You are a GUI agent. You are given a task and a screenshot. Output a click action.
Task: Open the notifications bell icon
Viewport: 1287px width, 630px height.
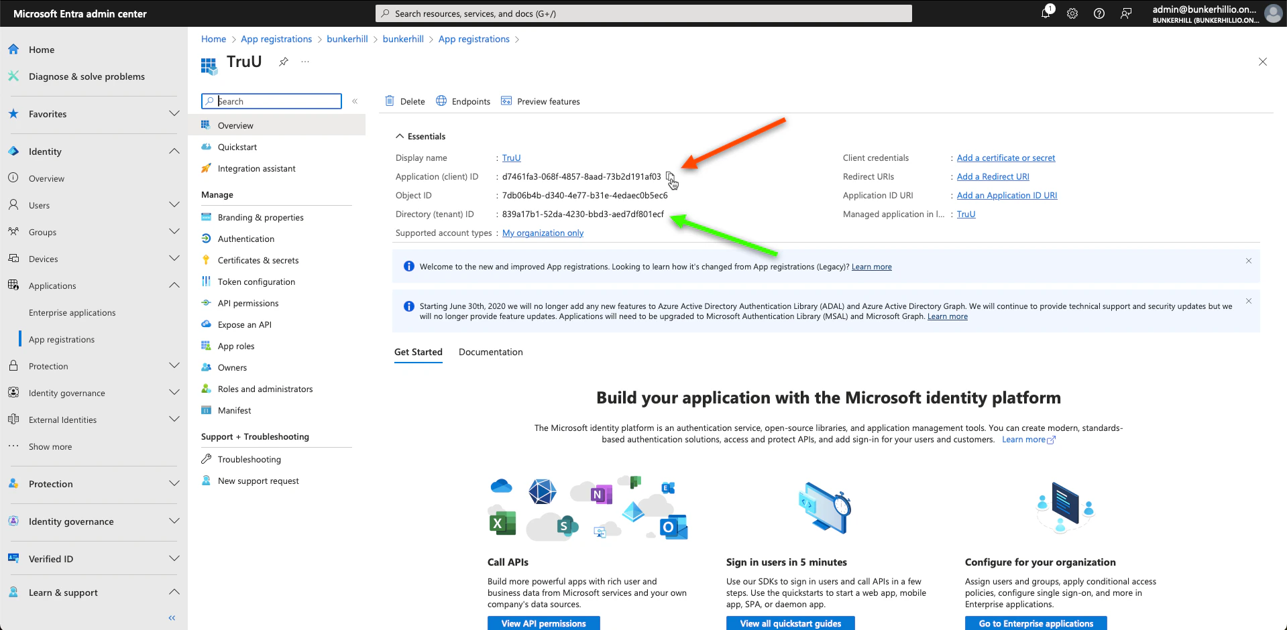[1046, 13]
